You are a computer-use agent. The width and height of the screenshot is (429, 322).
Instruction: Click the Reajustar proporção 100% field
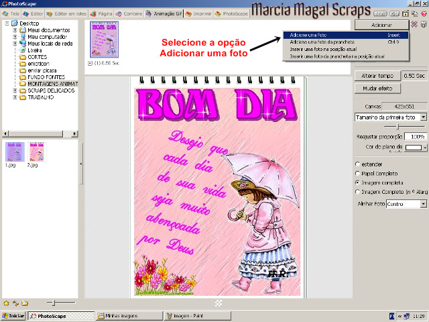[x=416, y=136]
